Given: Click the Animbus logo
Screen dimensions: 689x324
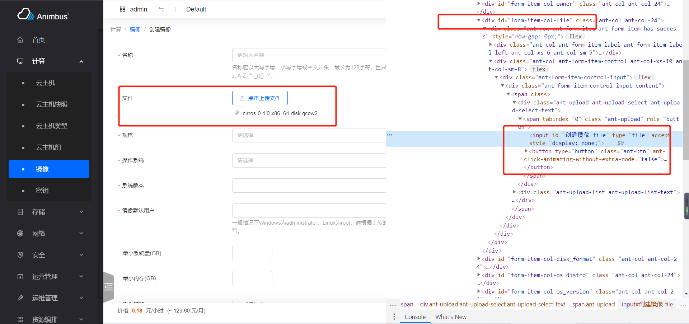Looking at the screenshot, I should pyautogui.click(x=43, y=14).
